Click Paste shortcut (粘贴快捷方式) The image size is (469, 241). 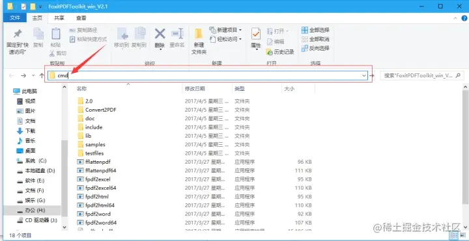click(x=88, y=39)
